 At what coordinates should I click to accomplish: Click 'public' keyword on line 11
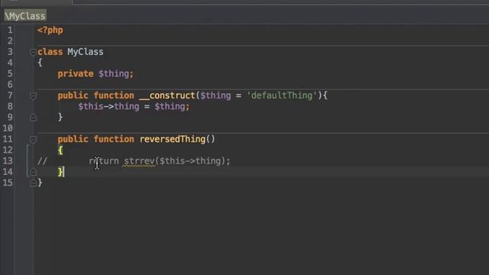point(73,139)
